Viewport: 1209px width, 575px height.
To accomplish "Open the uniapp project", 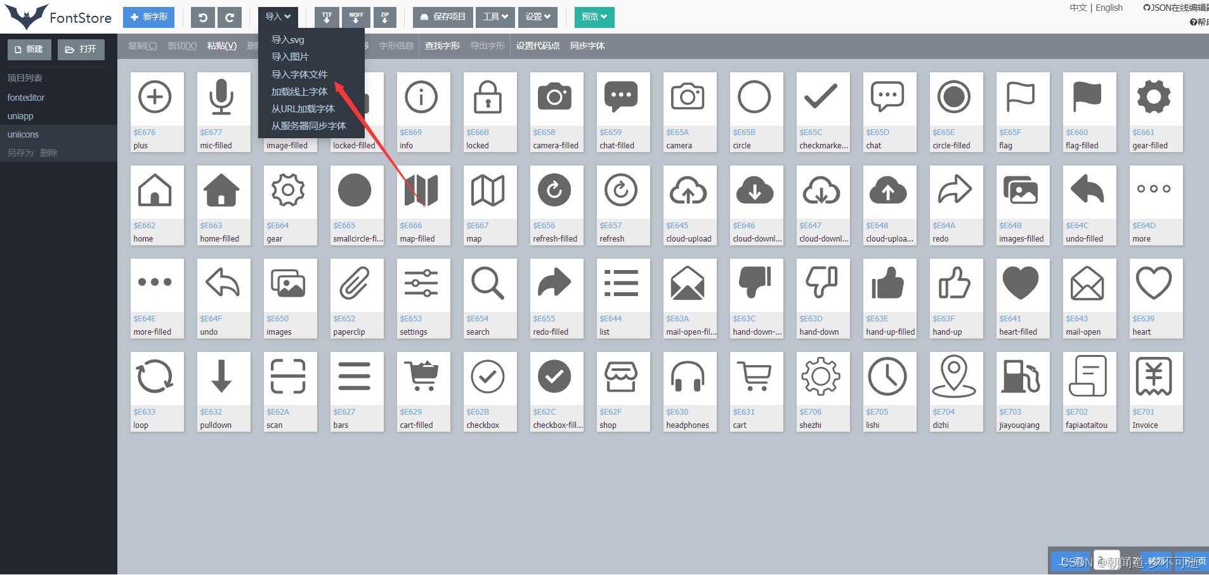I will (x=58, y=116).
